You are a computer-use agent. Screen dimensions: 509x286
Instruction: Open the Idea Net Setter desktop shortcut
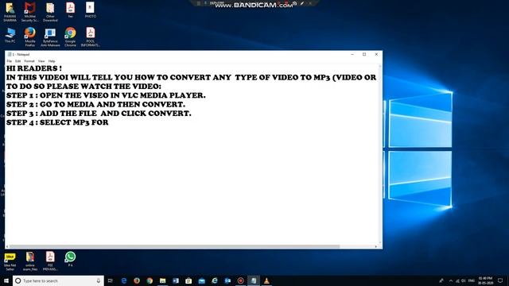[10, 261]
